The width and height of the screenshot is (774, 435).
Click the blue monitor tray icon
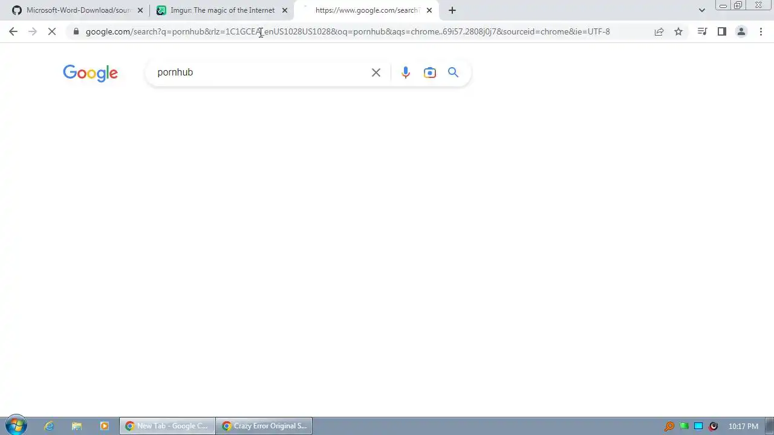pos(698,426)
